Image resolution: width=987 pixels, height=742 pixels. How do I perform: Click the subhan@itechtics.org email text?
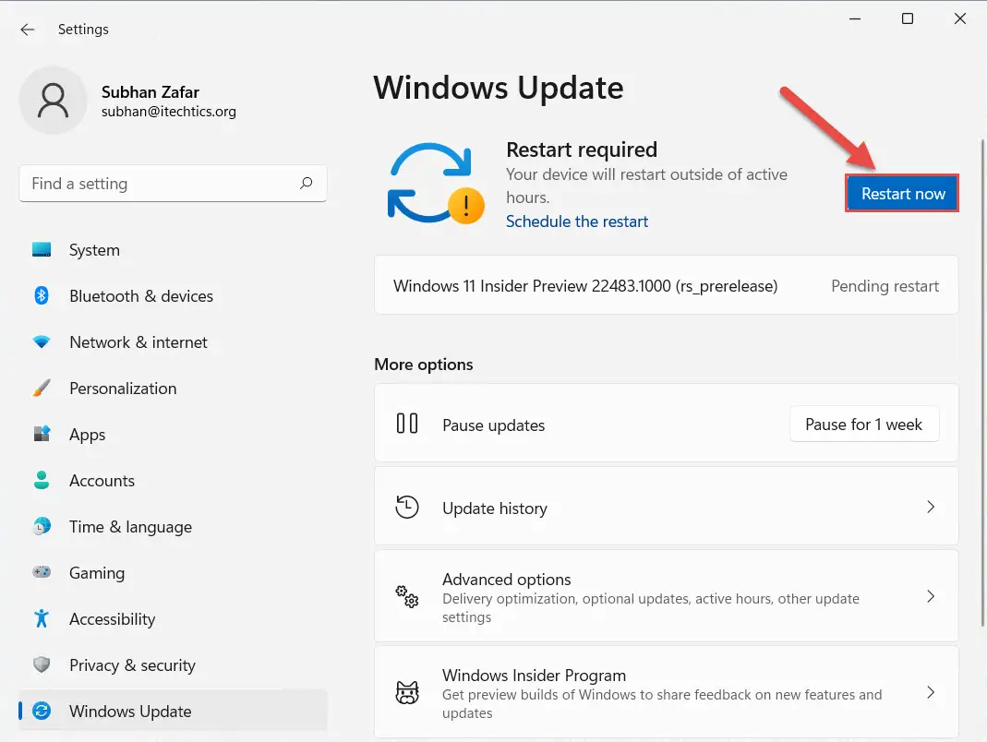pyautogui.click(x=169, y=112)
